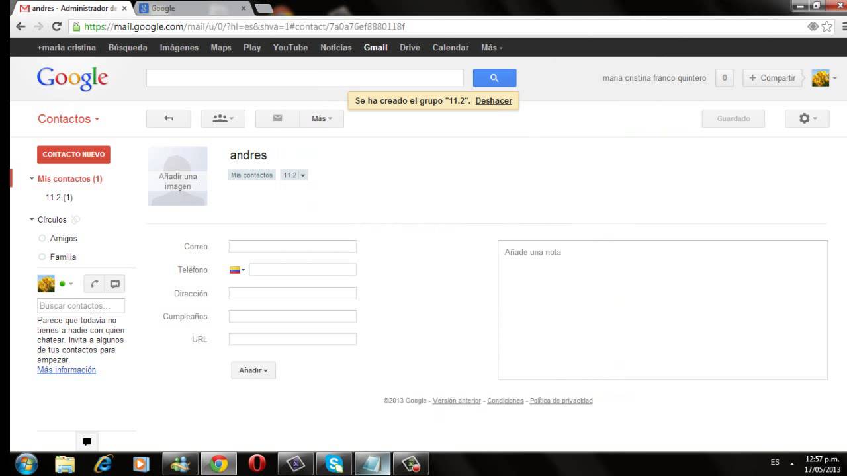
Task: Open +maria cristina in Google bar
Action: [x=66, y=48]
